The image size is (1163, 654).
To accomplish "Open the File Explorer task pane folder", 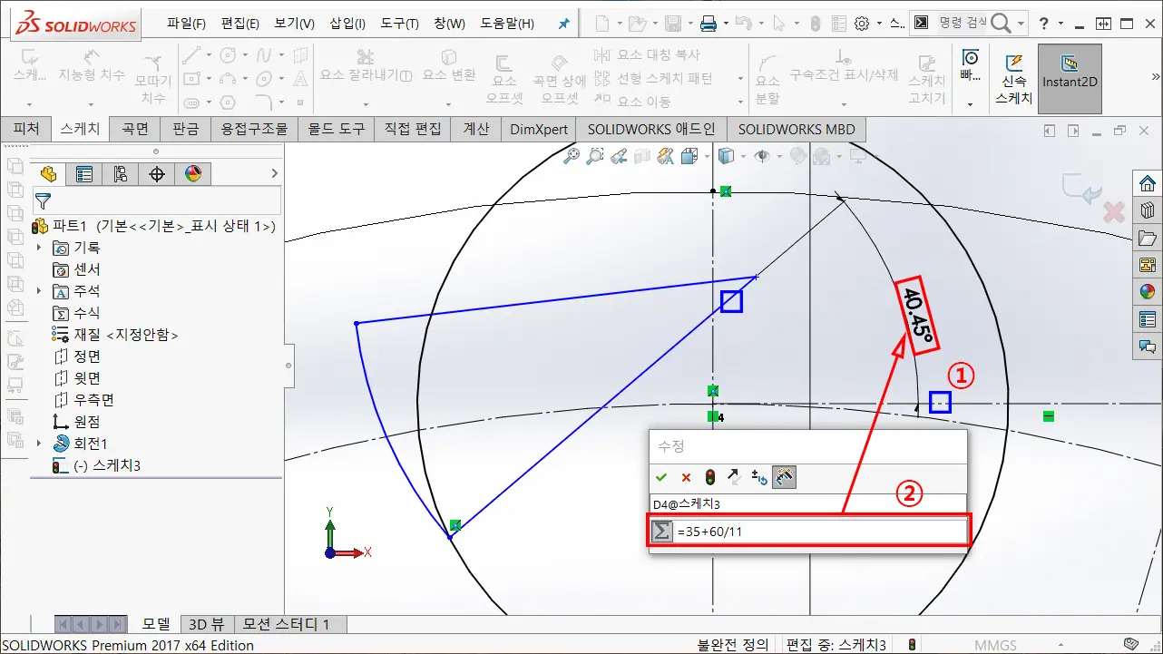I will 1148,238.
